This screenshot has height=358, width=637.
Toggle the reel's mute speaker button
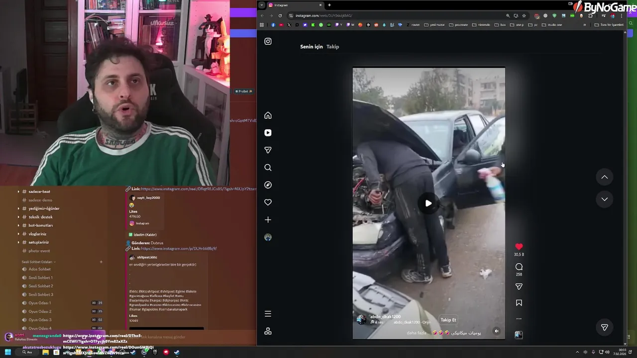click(496, 331)
